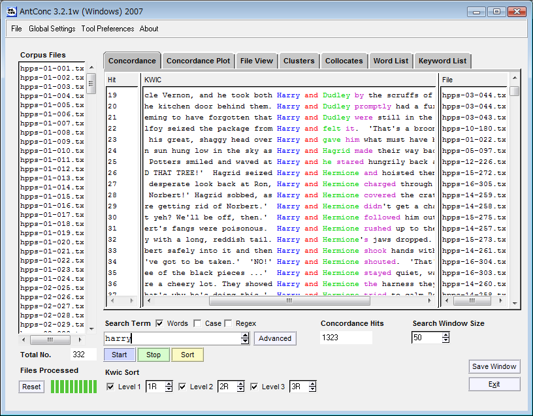
Task: Click right arrow of Corpus Files horizontal scrollbar
Action: [x=80, y=340]
